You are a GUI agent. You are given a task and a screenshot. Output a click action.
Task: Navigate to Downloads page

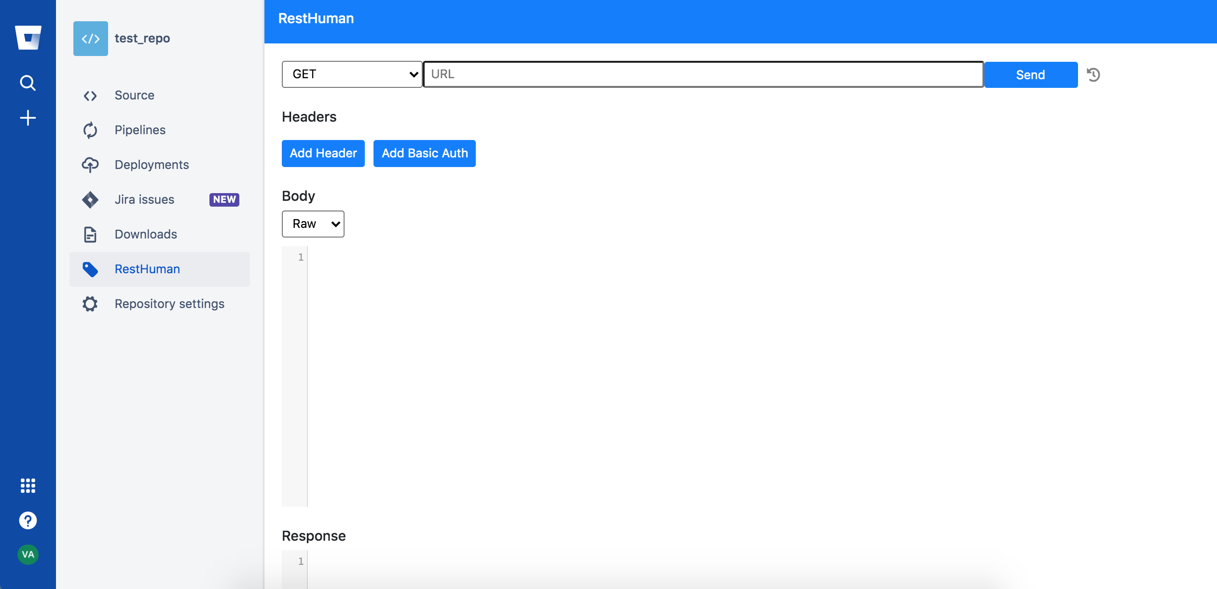tap(146, 234)
